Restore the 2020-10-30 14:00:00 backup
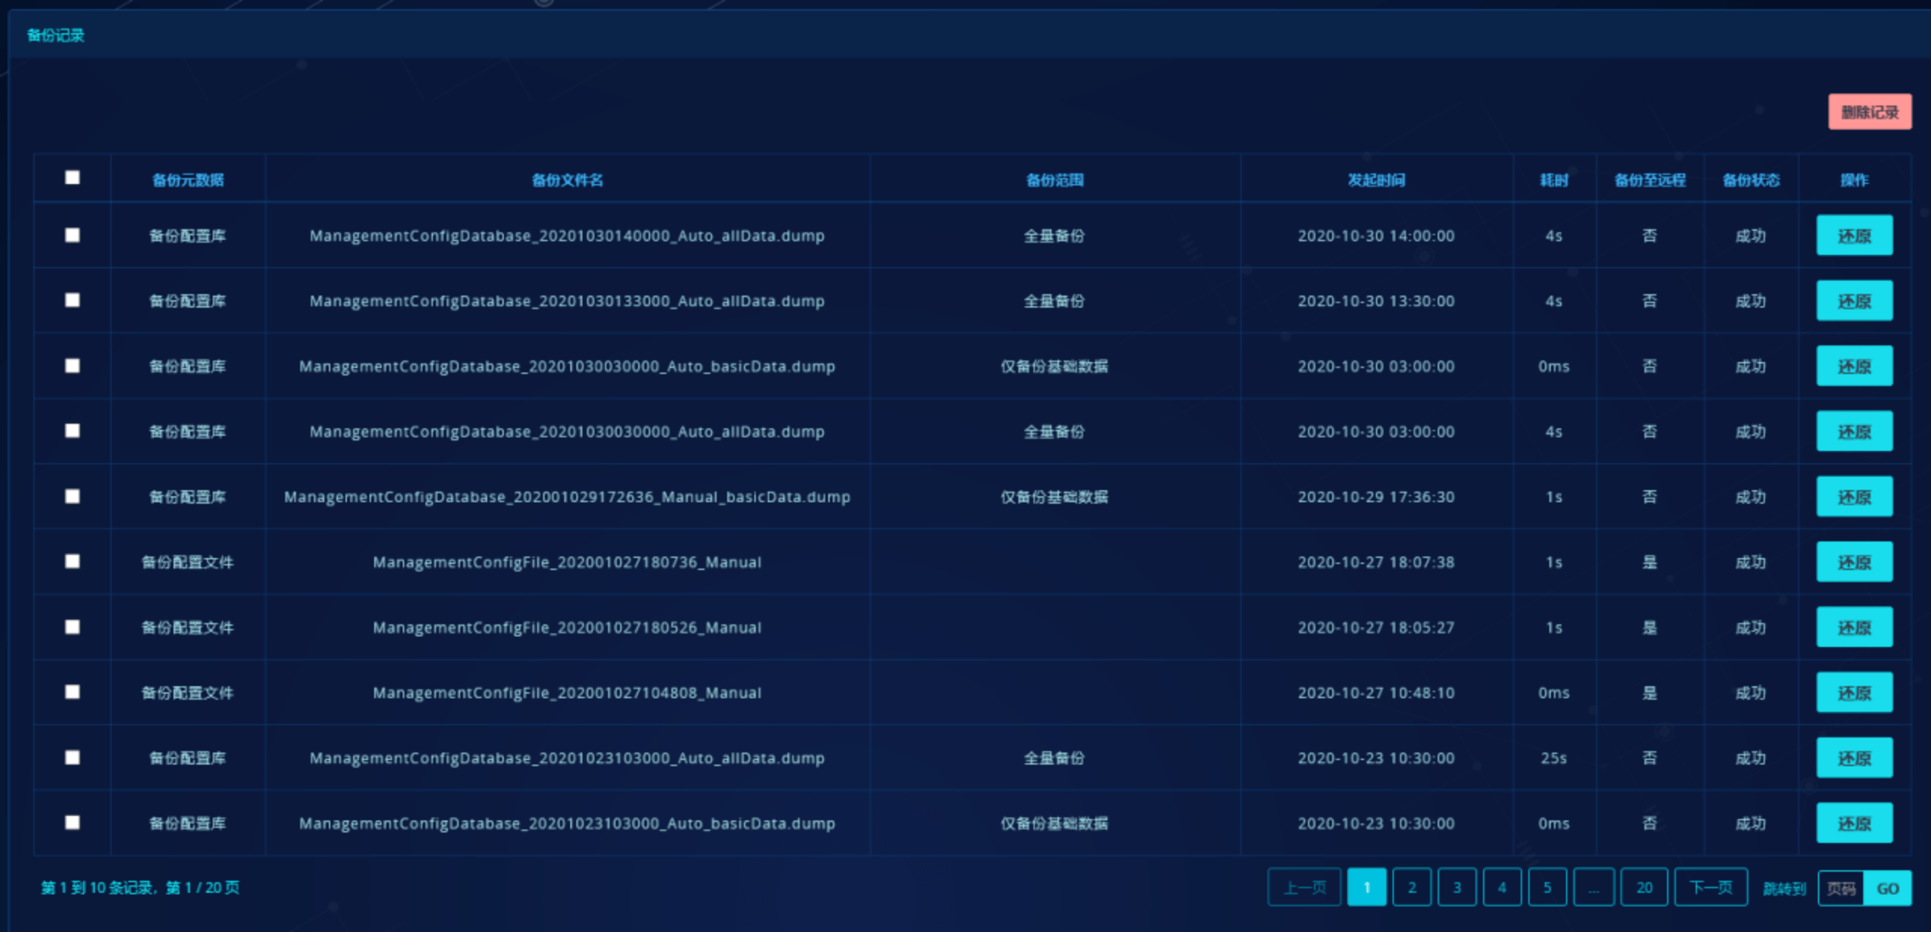1931x932 pixels. (x=1853, y=235)
